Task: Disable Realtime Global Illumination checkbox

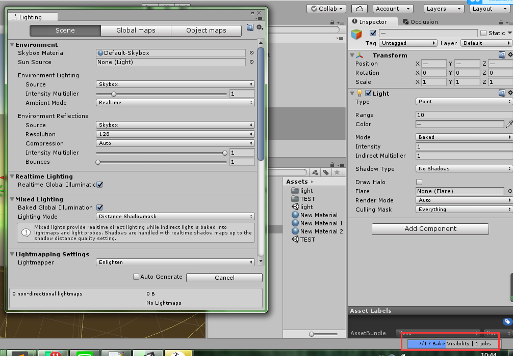Action: pos(100,185)
